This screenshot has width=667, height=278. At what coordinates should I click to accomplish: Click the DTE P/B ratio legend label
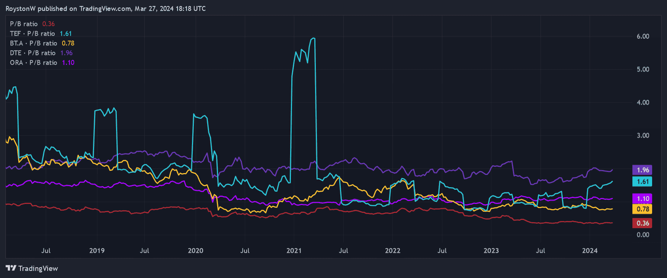click(33, 53)
